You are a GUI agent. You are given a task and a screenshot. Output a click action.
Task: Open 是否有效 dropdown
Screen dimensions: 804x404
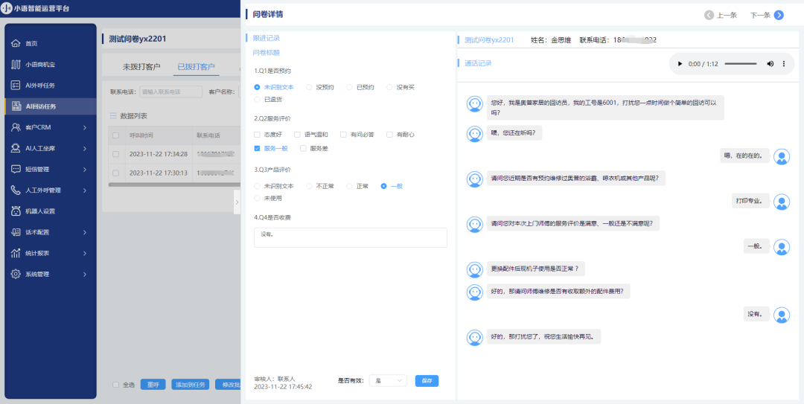388,381
